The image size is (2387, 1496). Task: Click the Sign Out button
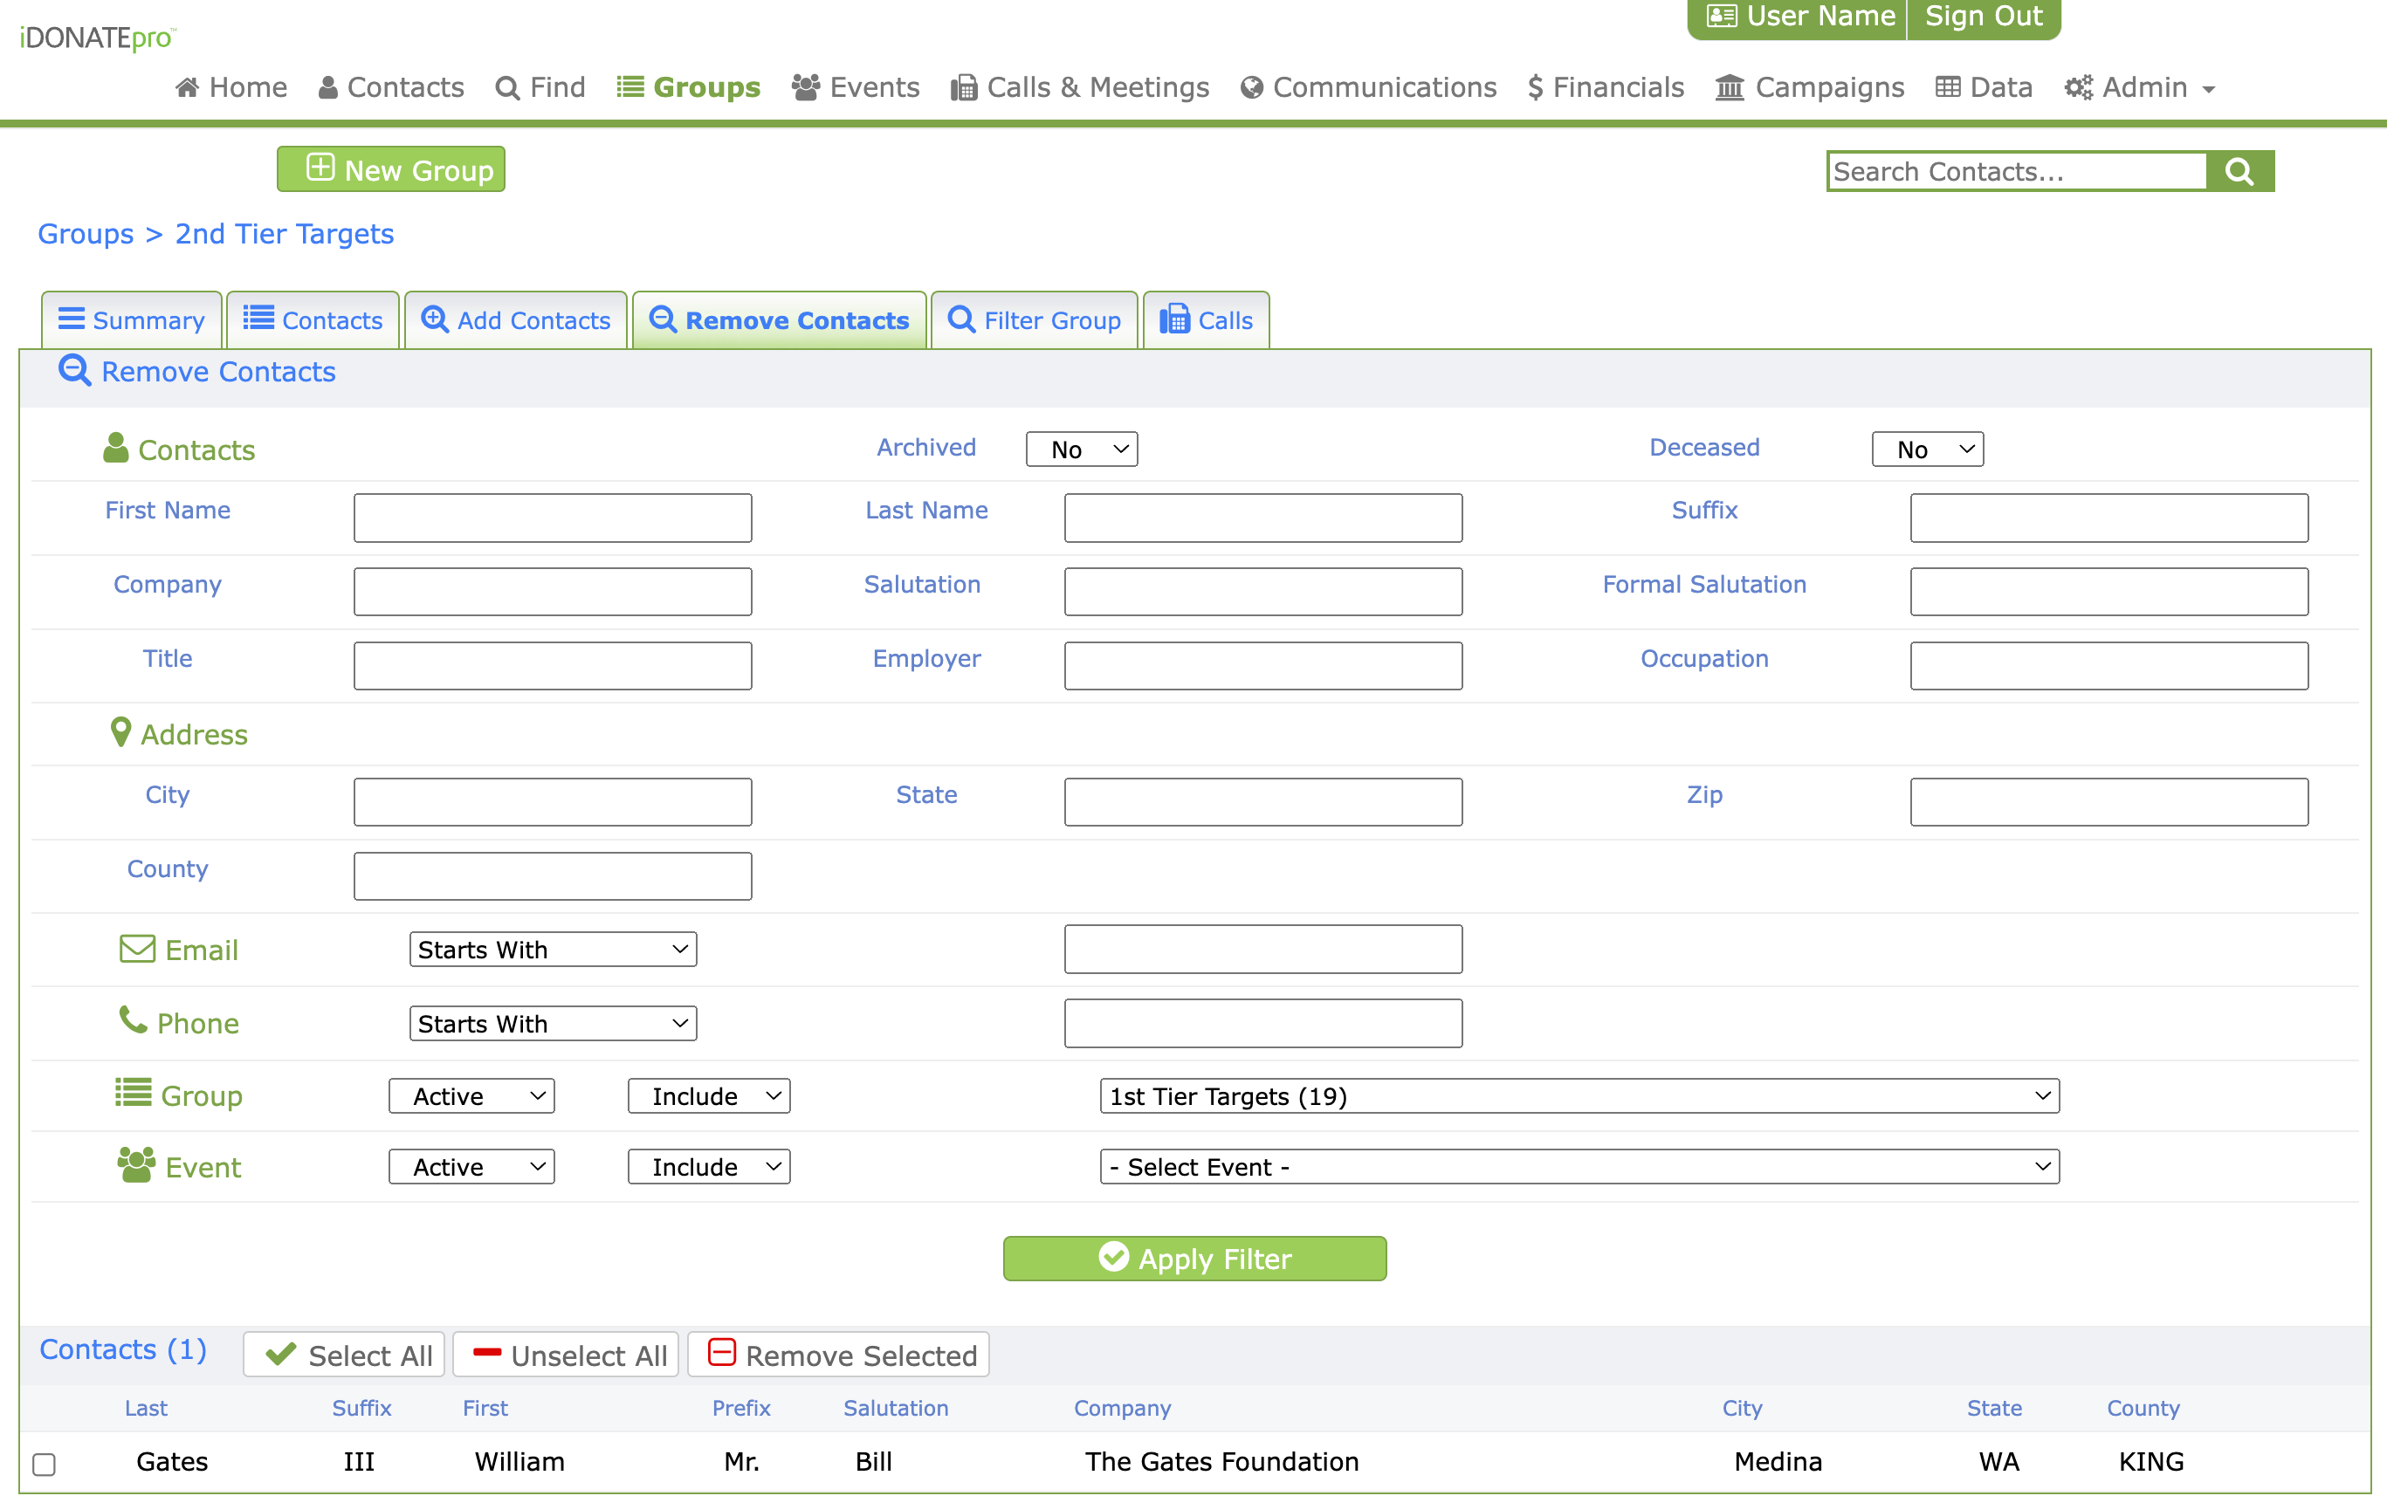coord(1984,17)
